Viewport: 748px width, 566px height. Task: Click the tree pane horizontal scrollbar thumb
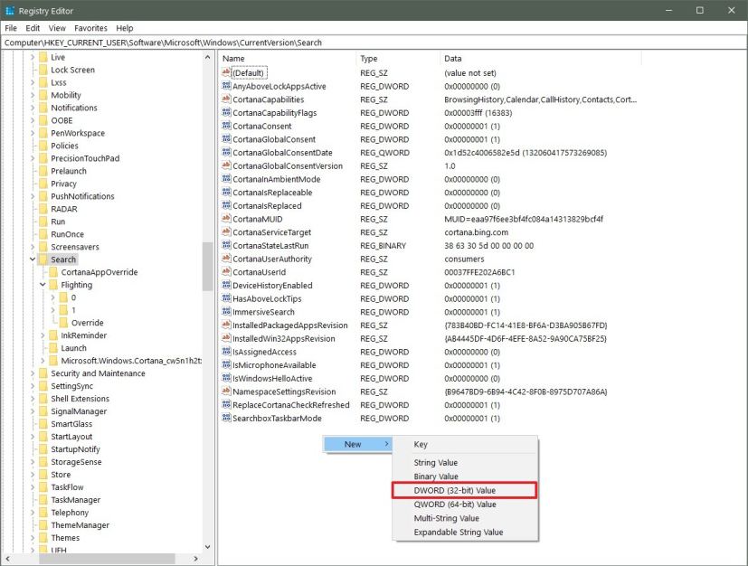click(x=107, y=558)
